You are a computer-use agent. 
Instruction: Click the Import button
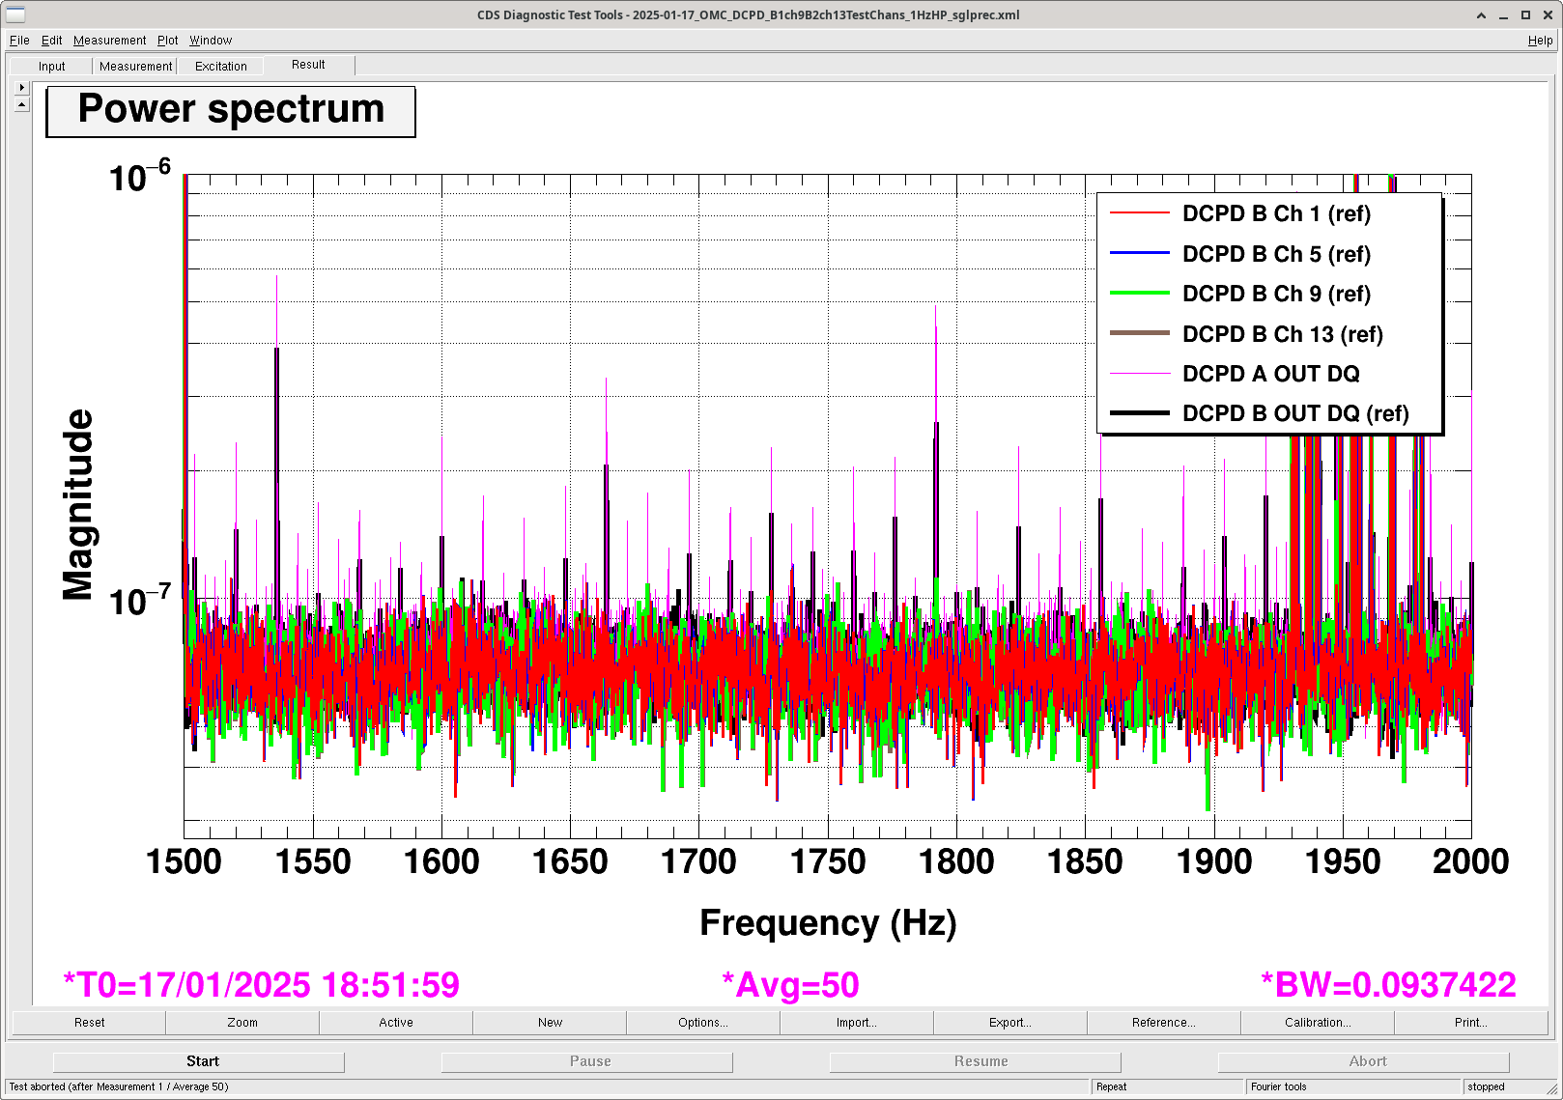pos(857,1023)
